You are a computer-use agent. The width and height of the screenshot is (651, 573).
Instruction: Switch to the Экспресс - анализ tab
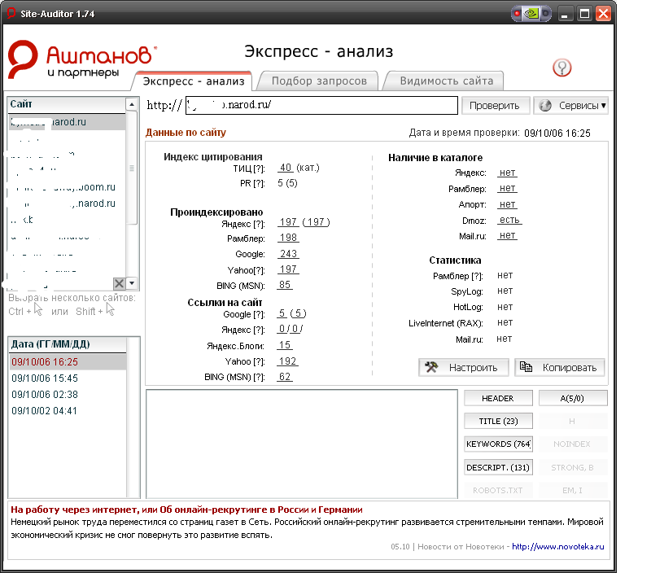tap(194, 81)
